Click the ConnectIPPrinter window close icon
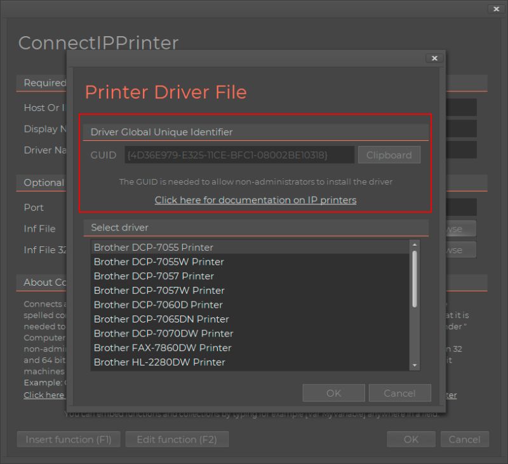This screenshot has height=464, width=508. point(496,9)
